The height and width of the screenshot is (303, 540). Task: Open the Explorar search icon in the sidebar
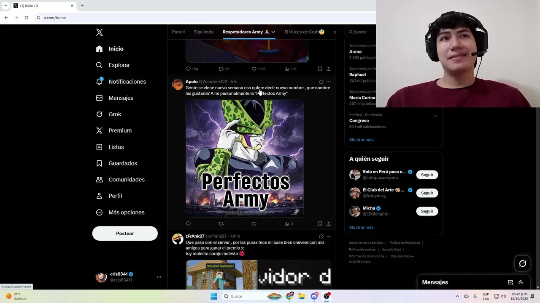pyautogui.click(x=99, y=65)
